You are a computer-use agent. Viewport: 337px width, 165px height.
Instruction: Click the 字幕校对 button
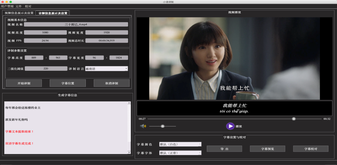point(311,149)
